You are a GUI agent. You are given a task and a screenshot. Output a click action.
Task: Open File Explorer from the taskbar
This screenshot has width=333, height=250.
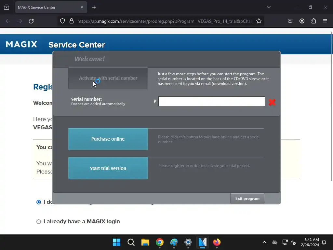(145, 242)
